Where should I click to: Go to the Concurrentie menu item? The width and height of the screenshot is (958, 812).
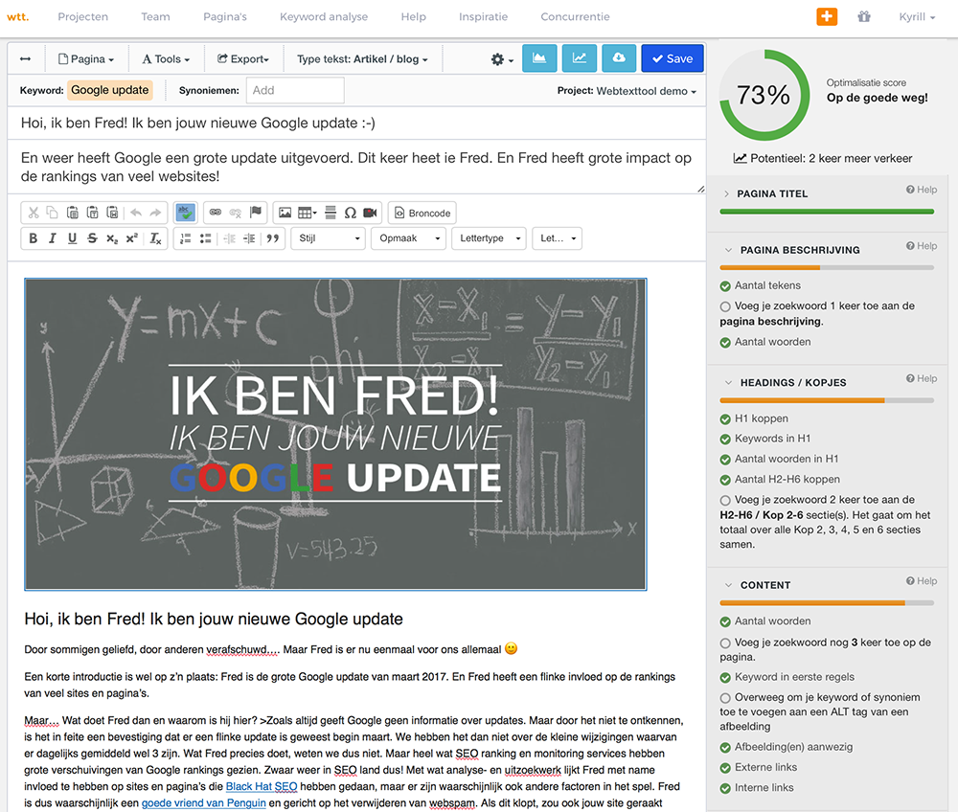pyautogui.click(x=575, y=17)
